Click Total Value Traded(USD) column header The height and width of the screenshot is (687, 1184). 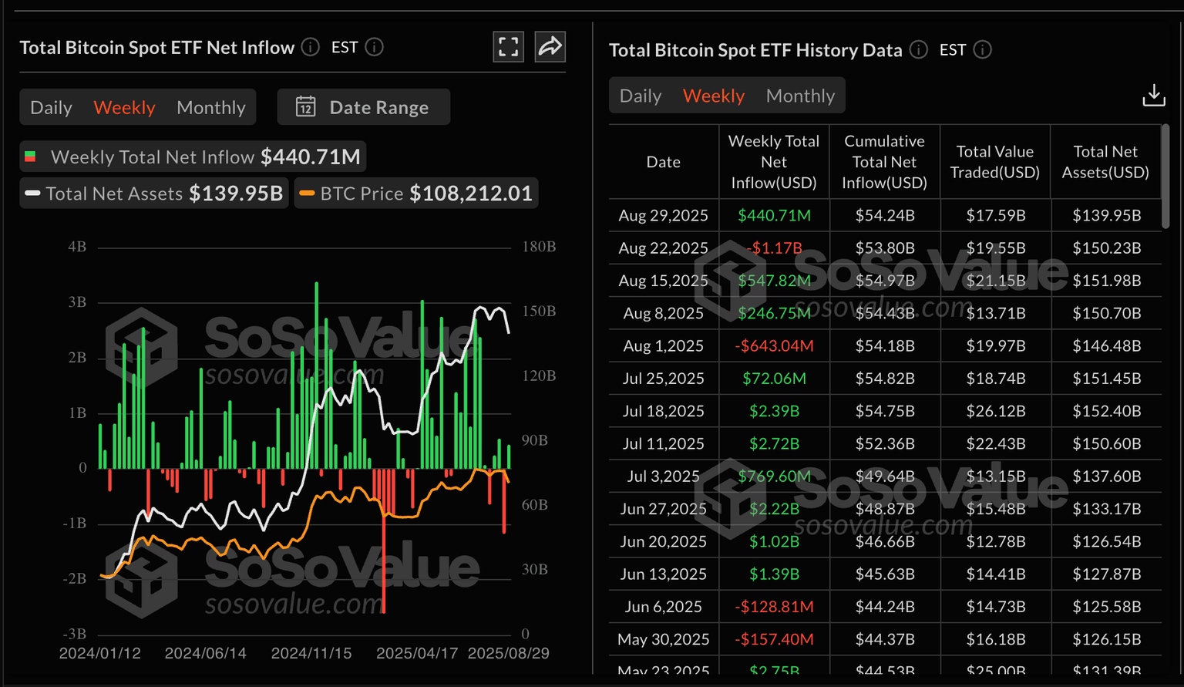(994, 162)
